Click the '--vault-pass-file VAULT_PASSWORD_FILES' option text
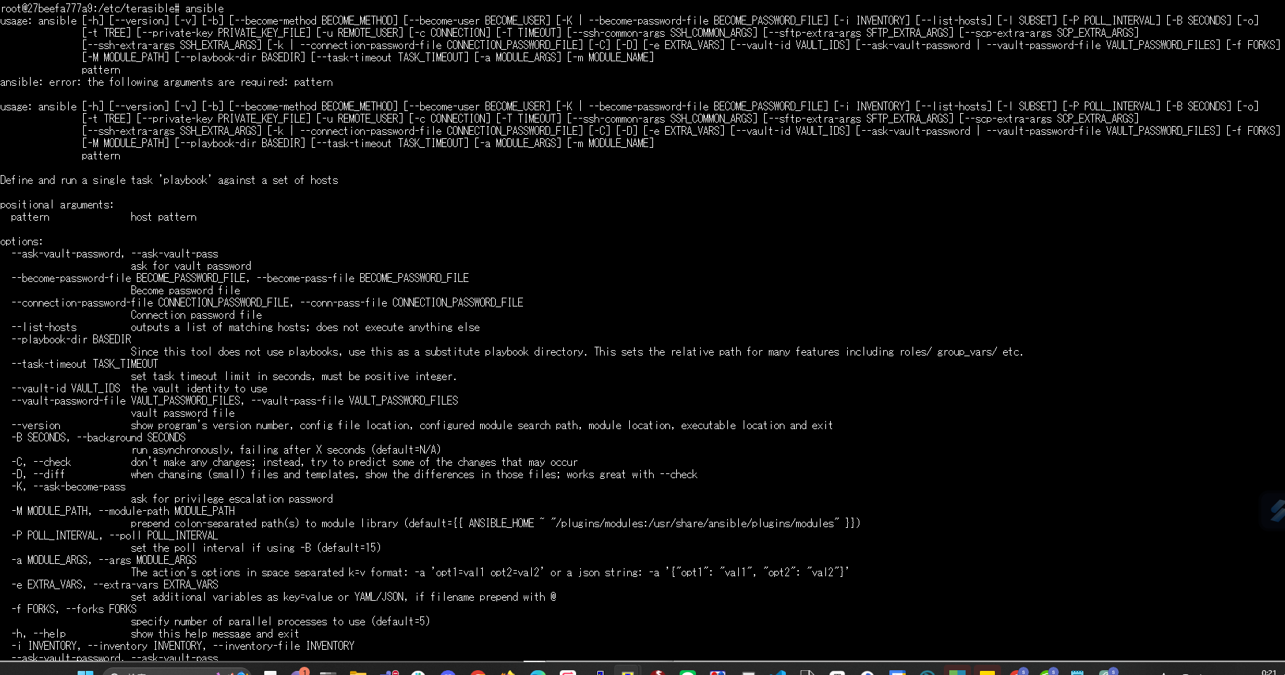 pos(354,401)
